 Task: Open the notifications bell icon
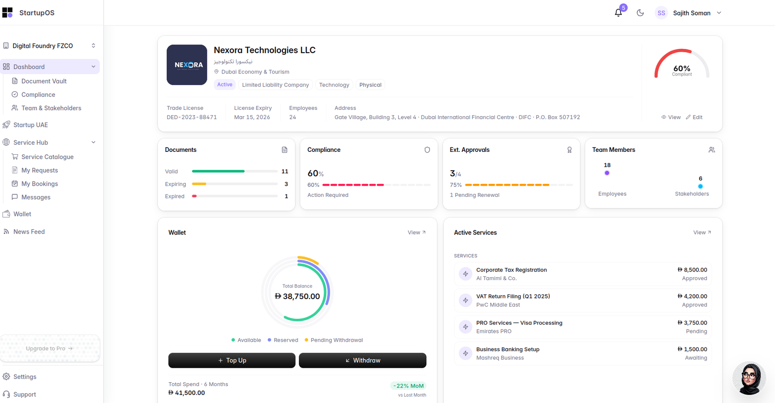coord(619,13)
